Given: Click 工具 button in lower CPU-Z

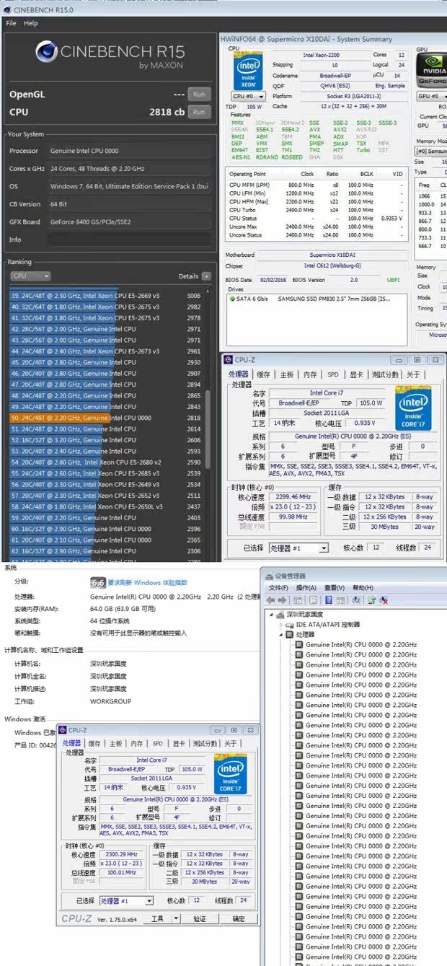Looking at the screenshot, I should (x=156, y=918).
